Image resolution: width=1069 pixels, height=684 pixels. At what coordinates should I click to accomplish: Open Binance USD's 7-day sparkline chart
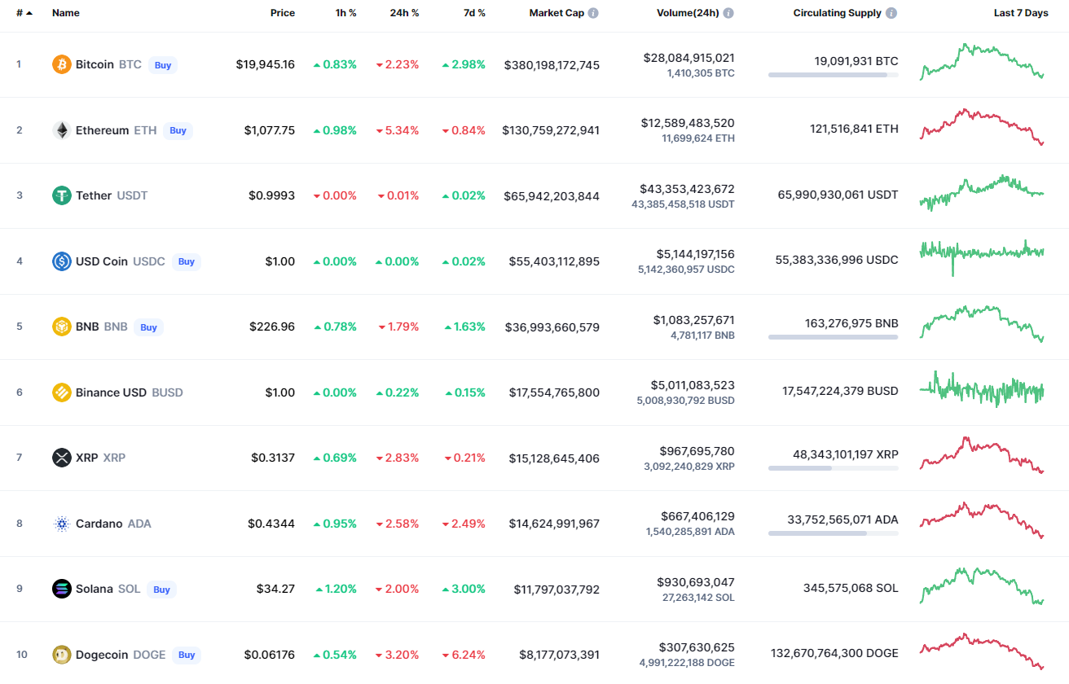(982, 389)
